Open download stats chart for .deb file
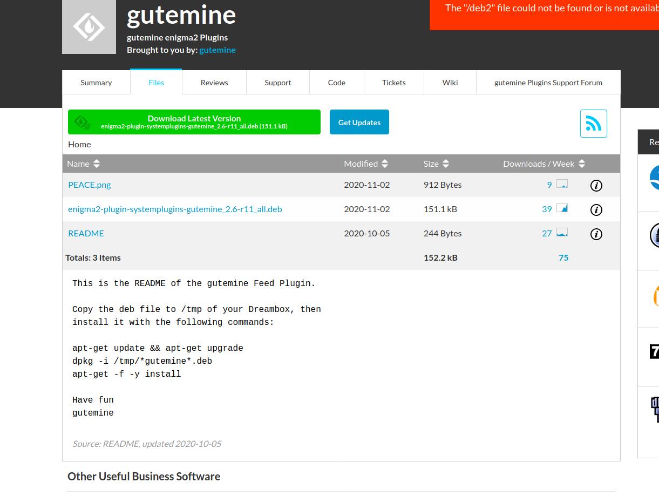 click(x=562, y=208)
